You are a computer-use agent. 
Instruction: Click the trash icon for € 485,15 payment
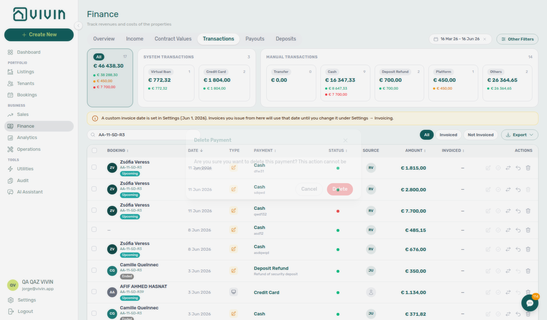[528, 230]
